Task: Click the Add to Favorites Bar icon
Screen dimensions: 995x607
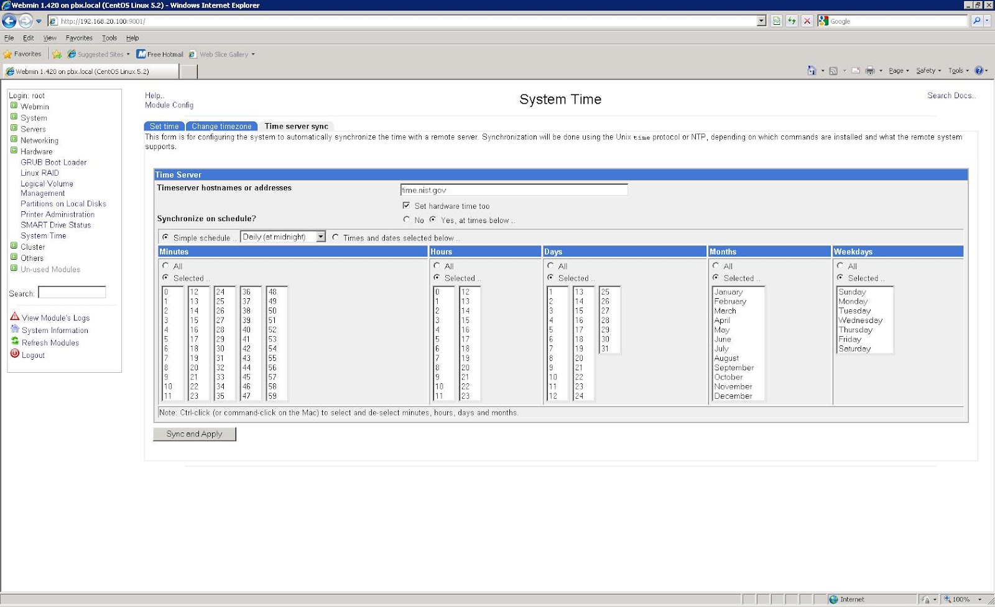Action: [x=57, y=54]
